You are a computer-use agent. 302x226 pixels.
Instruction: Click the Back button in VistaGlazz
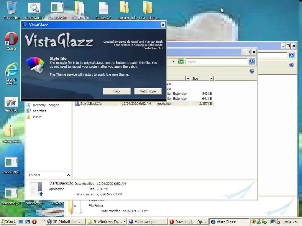tap(117, 91)
